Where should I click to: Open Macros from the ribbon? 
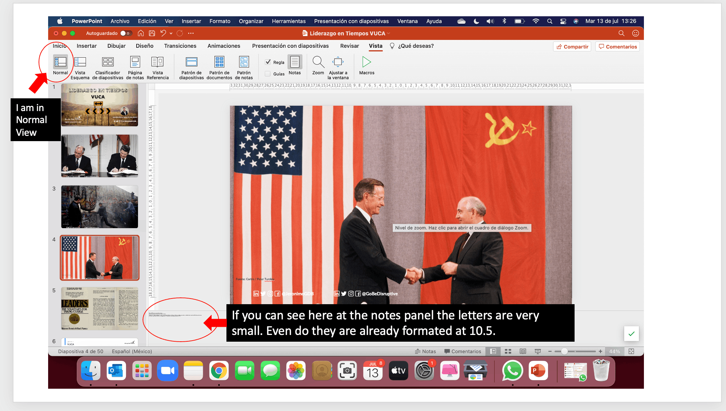pos(367,65)
